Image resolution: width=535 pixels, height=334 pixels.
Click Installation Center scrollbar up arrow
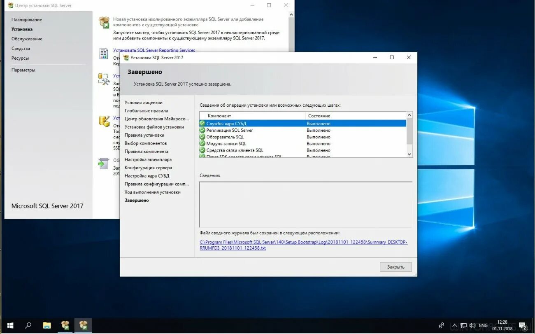[x=291, y=14]
